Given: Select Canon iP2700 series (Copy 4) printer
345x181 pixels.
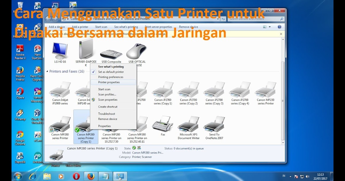Looking at the screenshot, I should (240, 93).
